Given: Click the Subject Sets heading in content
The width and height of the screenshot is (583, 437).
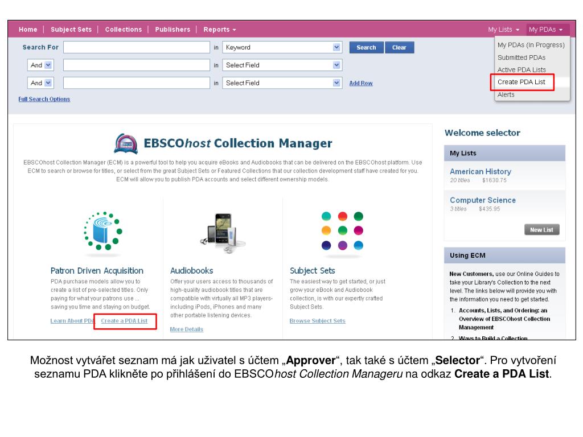Looking at the screenshot, I should click(x=313, y=271).
